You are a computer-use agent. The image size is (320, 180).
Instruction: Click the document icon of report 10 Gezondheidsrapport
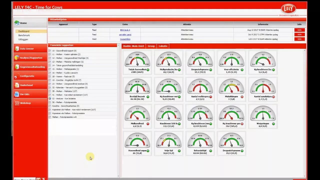point(50,51)
